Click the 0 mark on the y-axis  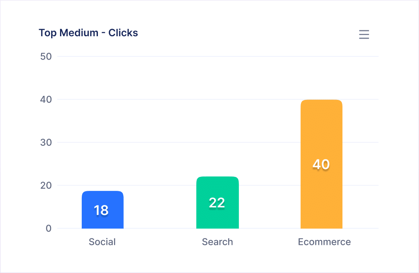[x=49, y=228]
